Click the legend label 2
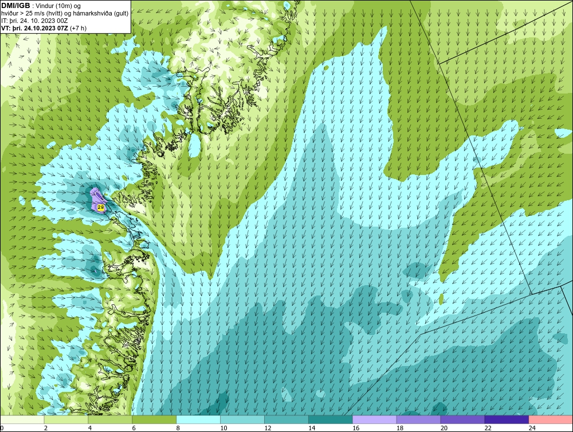The height and width of the screenshot is (432, 573). [x=46, y=428]
